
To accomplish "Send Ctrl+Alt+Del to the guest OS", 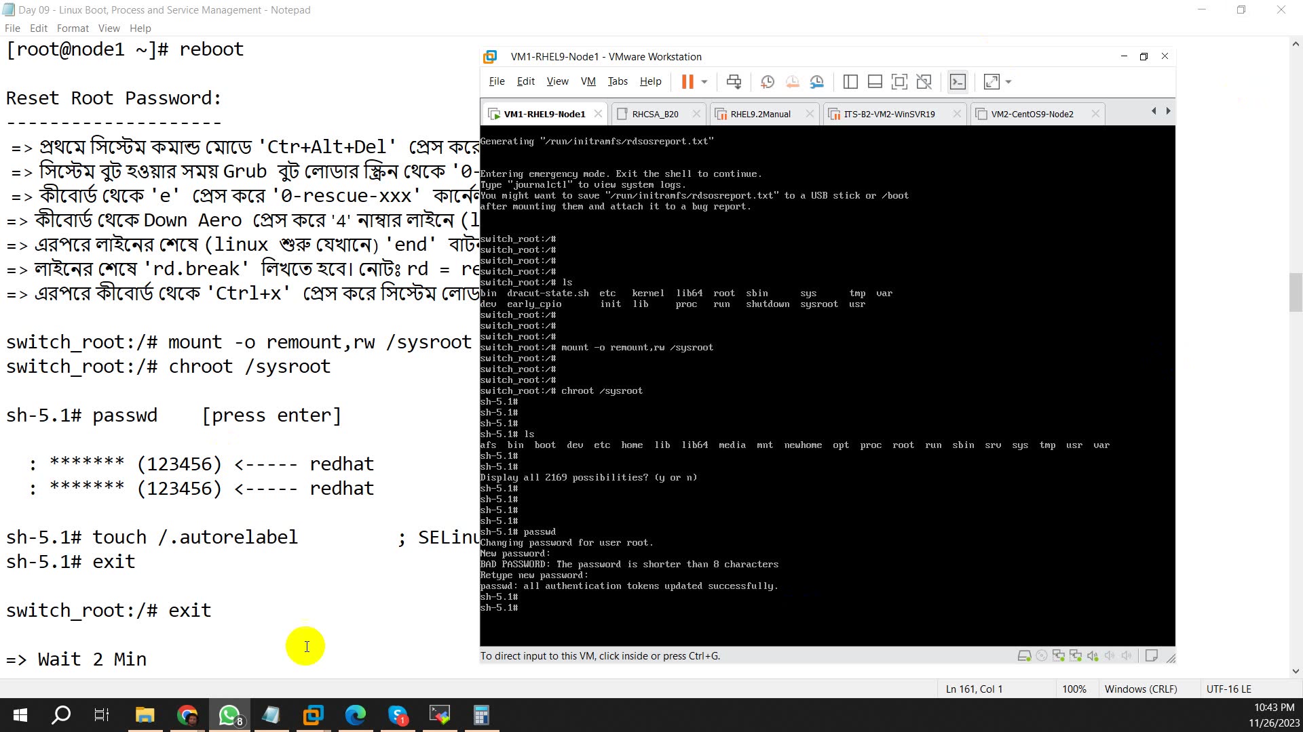I will pyautogui.click(x=734, y=81).
